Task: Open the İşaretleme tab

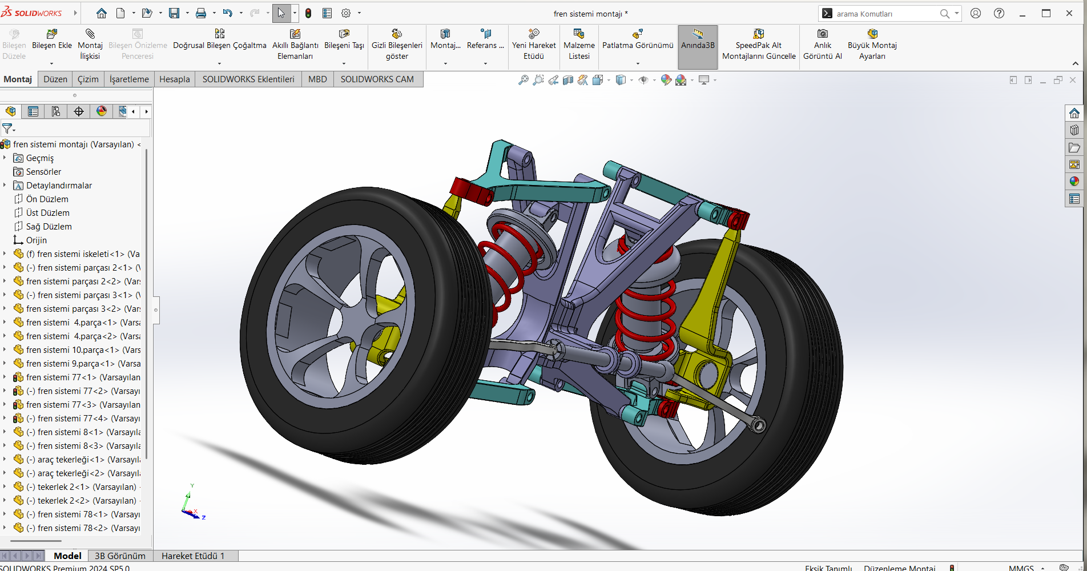Action: pyautogui.click(x=129, y=79)
